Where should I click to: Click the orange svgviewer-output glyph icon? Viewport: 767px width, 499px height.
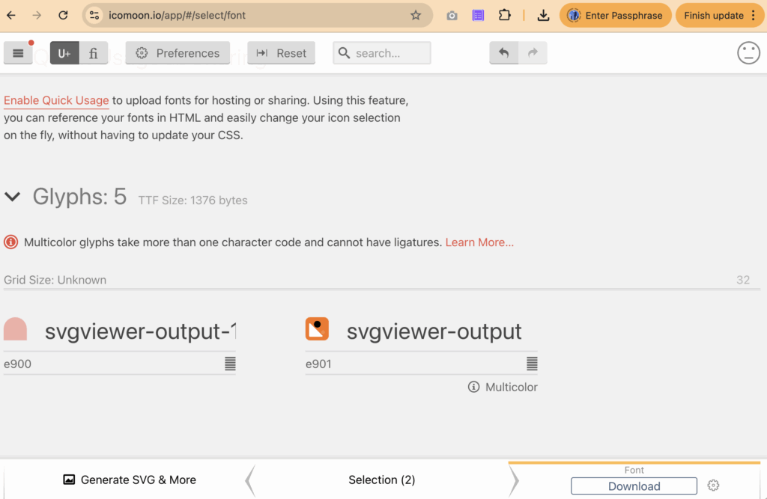pyautogui.click(x=317, y=329)
